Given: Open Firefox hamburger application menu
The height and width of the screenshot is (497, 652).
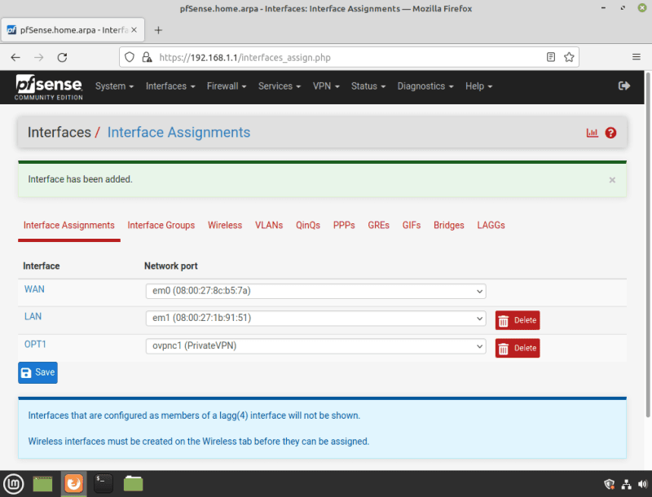Looking at the screenshot, I should [x=636, y=58].
